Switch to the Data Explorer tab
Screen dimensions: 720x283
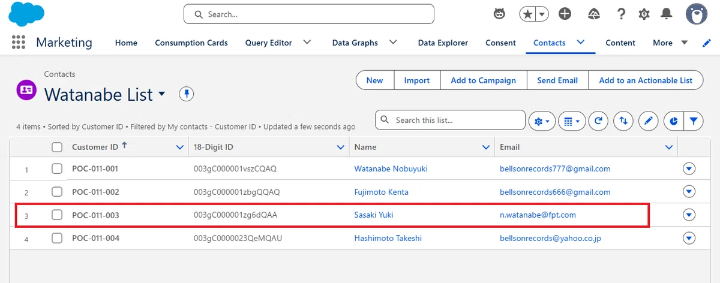[x=443, y=43]
